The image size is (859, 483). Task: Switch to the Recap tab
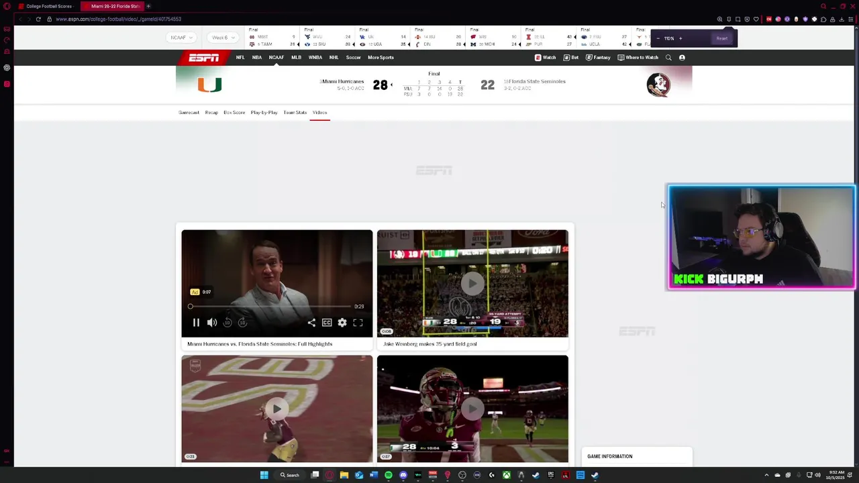coord(211,113)
